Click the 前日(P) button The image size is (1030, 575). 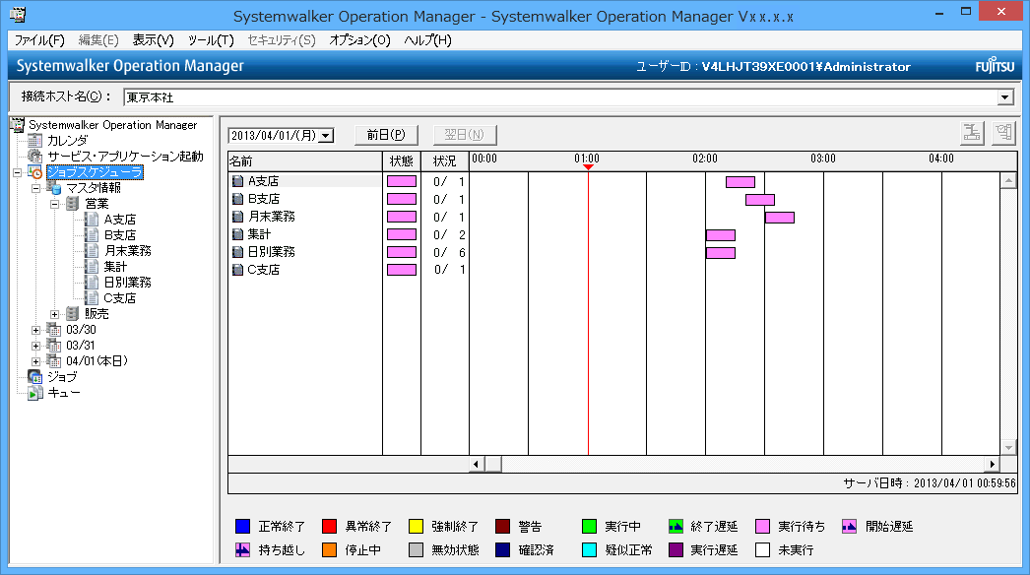(386, 135)
